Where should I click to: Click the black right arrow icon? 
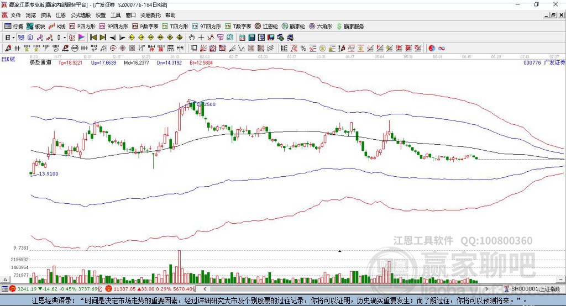coord(122,38)
